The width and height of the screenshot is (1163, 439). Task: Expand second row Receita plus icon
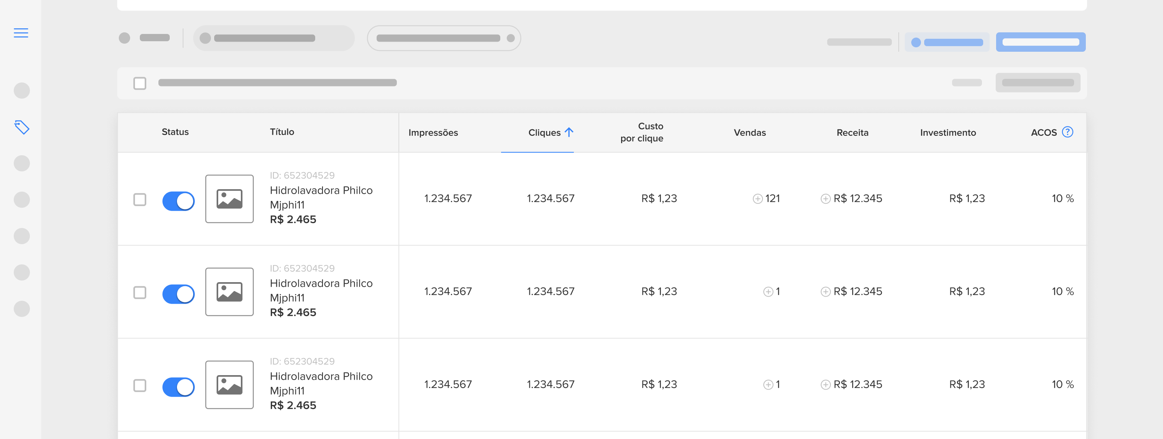point(825,292)
